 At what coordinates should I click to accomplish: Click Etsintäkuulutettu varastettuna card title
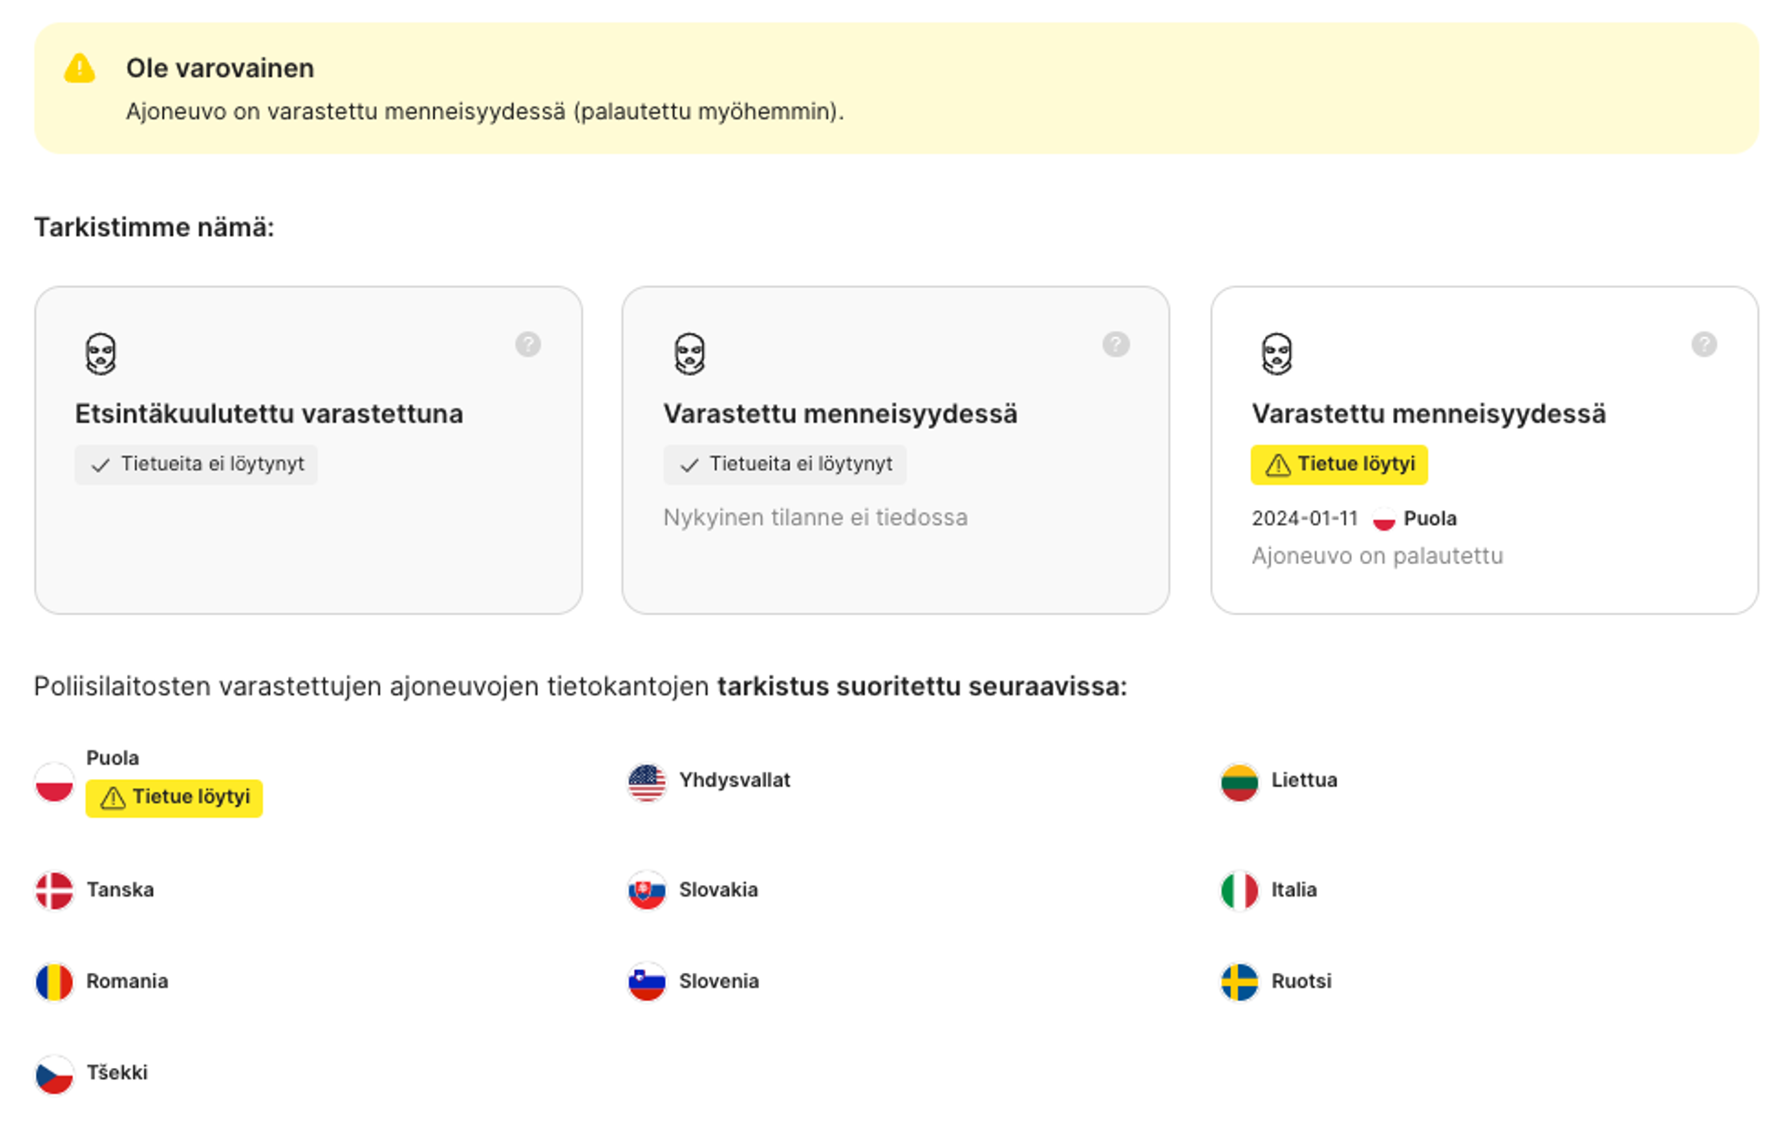pos(269,413)
